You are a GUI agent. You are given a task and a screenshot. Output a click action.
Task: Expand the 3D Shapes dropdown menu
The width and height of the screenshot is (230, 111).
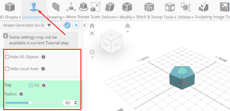point(20,17)
